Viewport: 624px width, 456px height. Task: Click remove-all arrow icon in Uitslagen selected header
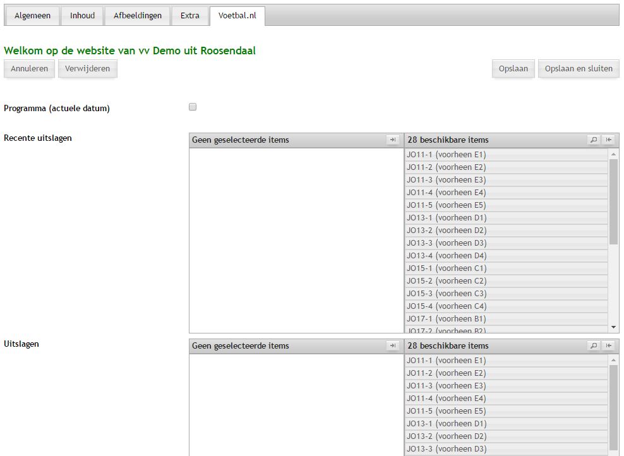coord(393,346)
